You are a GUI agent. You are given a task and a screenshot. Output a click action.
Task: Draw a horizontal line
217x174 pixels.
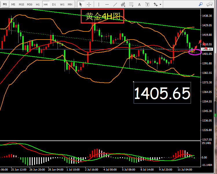click(x=107, y=4)
